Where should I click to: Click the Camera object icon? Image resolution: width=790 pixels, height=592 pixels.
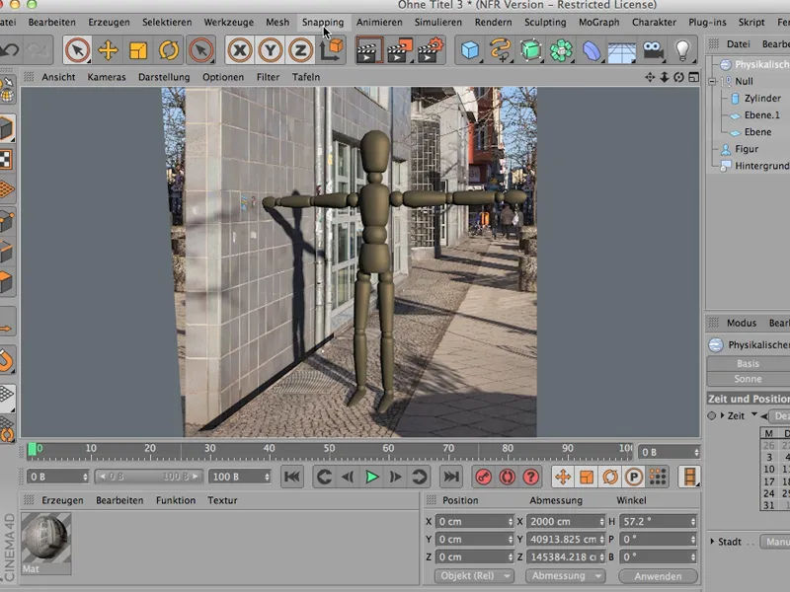(x=653, y=50)
